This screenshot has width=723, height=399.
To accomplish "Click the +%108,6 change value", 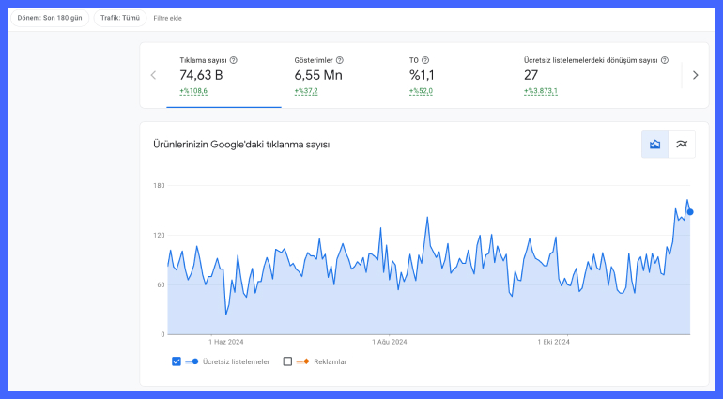I will 194,91.
